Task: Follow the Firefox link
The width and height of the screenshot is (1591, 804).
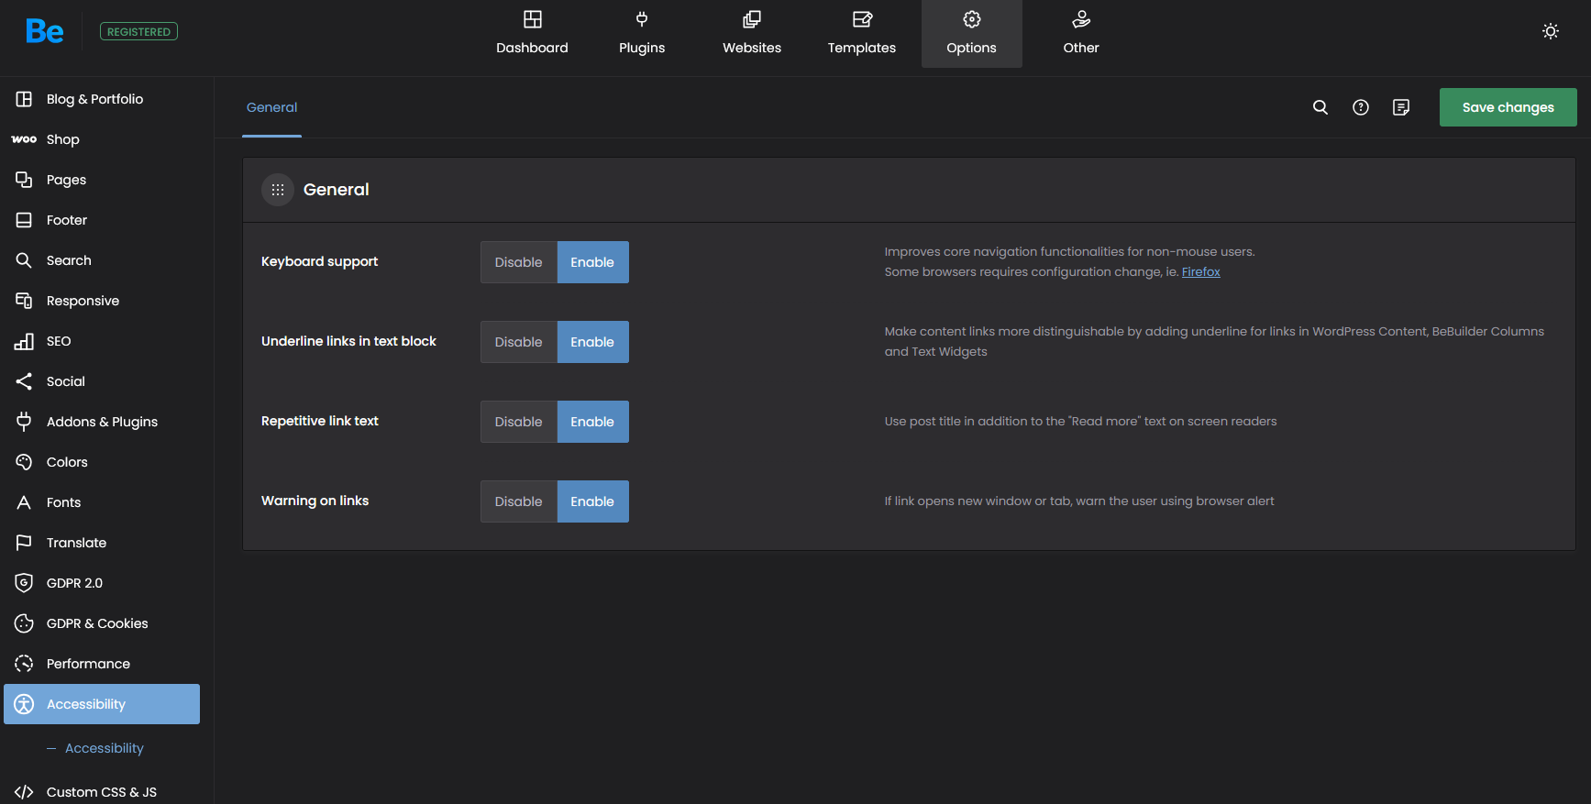Action: click(x=1200, y=272)
